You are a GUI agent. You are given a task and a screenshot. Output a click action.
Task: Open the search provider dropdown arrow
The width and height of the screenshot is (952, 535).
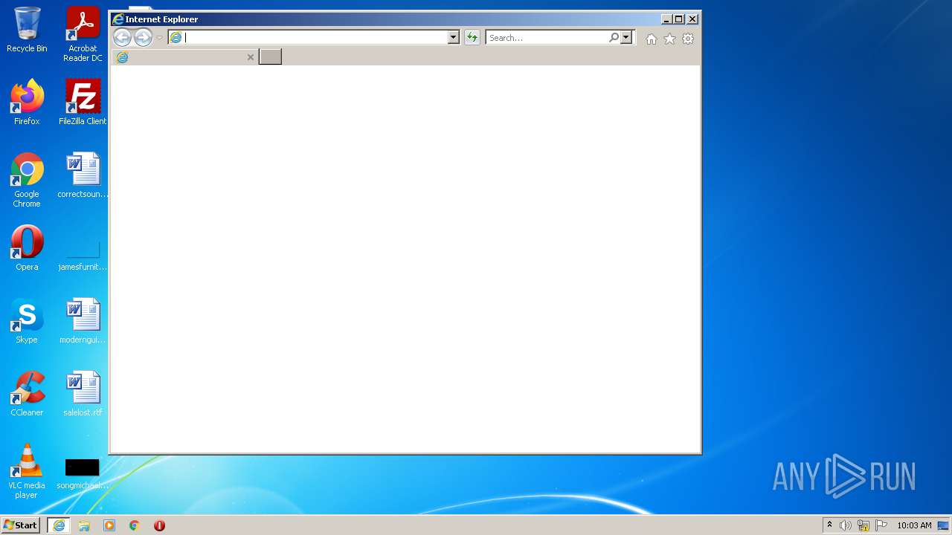tap(625, 37)
